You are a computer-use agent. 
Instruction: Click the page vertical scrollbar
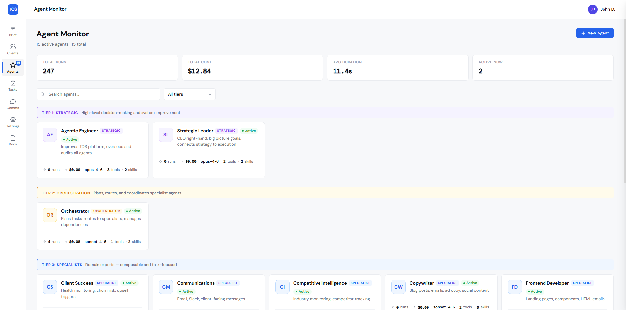(624, 101)
